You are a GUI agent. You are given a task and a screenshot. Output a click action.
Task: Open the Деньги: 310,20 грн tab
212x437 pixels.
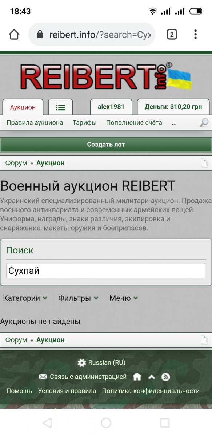click(x=173, y=107)
